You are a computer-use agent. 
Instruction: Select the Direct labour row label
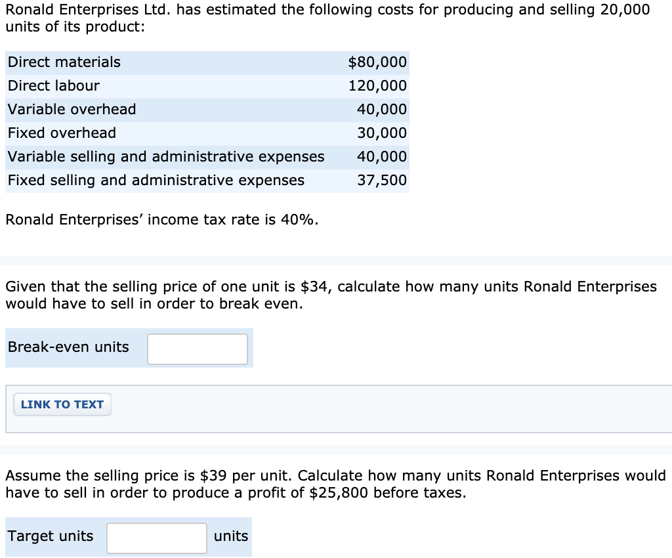(54, 86)
